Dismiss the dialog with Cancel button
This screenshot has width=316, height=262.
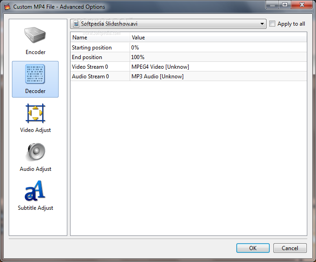point(290,248)
